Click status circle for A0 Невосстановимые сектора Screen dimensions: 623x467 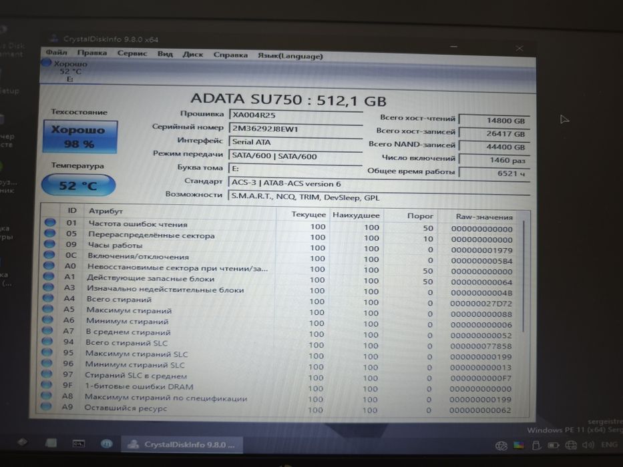click(x=49, y=265)
